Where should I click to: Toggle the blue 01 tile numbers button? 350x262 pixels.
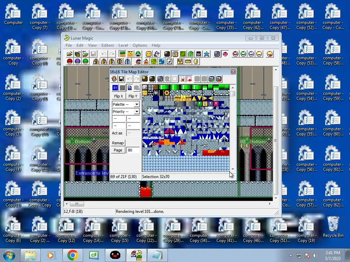115,88
